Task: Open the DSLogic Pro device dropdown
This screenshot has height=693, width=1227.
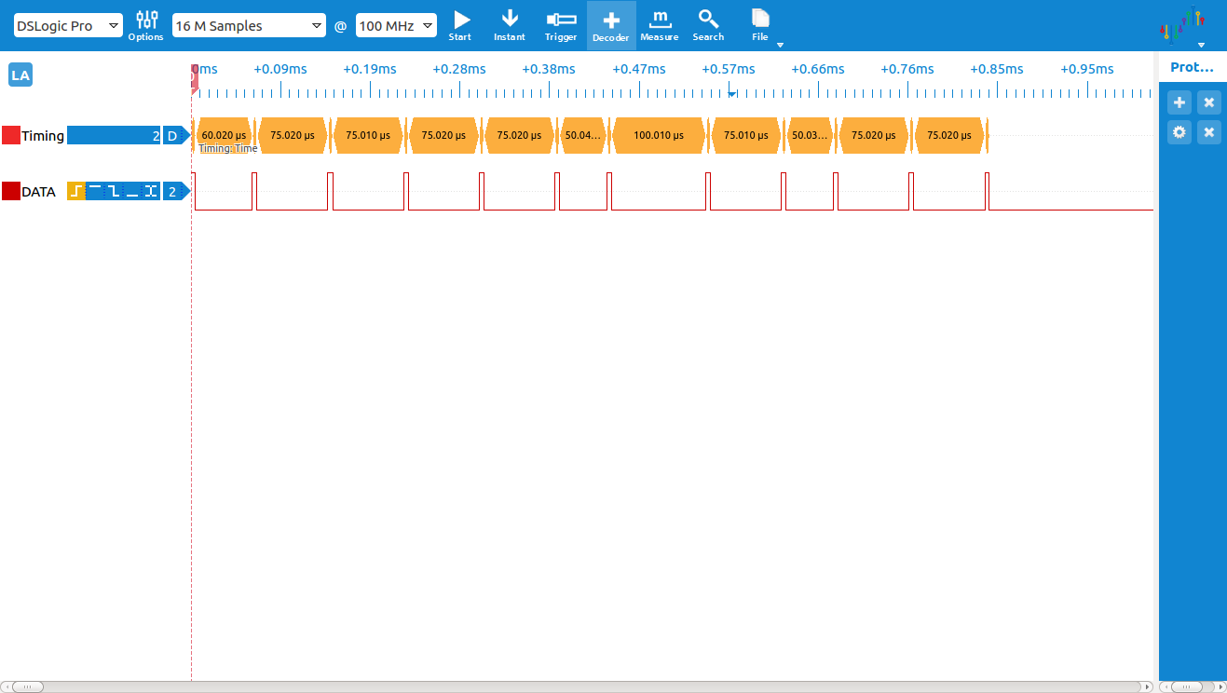Action: [x=68, y=26]
